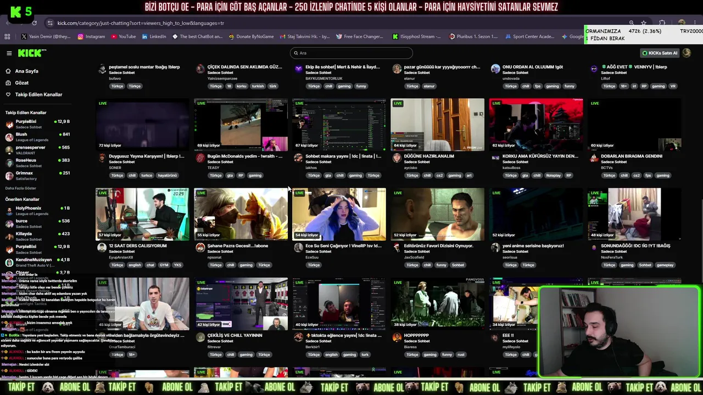703x395 pixels.
Task: Click streamer avatar beside DOBARLAN BIRAGMA GENDINI
Action: 594,159
